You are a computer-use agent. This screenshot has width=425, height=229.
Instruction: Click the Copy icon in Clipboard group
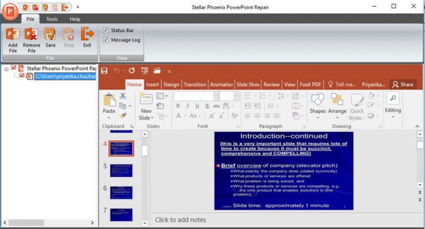pyautogui.click(x=123, y=106)
